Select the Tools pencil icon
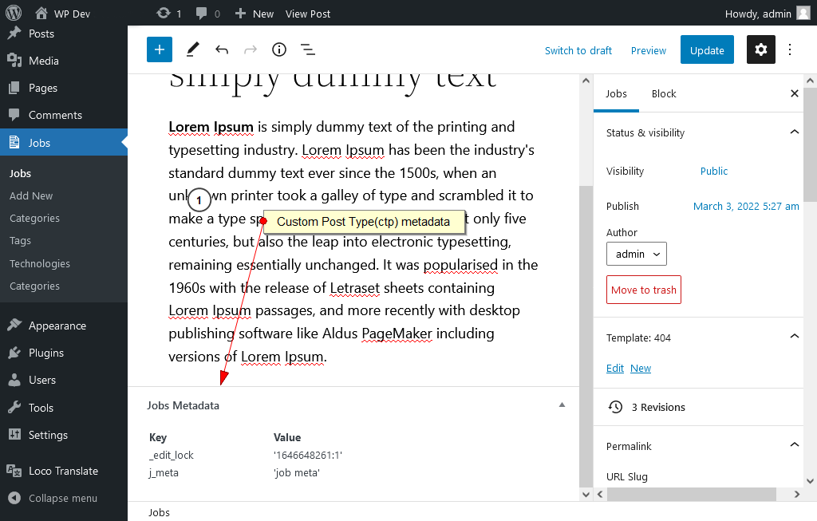 click(191, 49)
